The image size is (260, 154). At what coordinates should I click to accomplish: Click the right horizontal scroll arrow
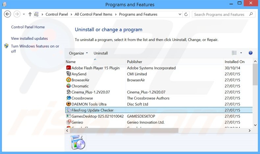(249, 130)
